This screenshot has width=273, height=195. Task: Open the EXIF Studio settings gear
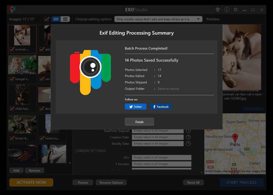coord(235,9)
